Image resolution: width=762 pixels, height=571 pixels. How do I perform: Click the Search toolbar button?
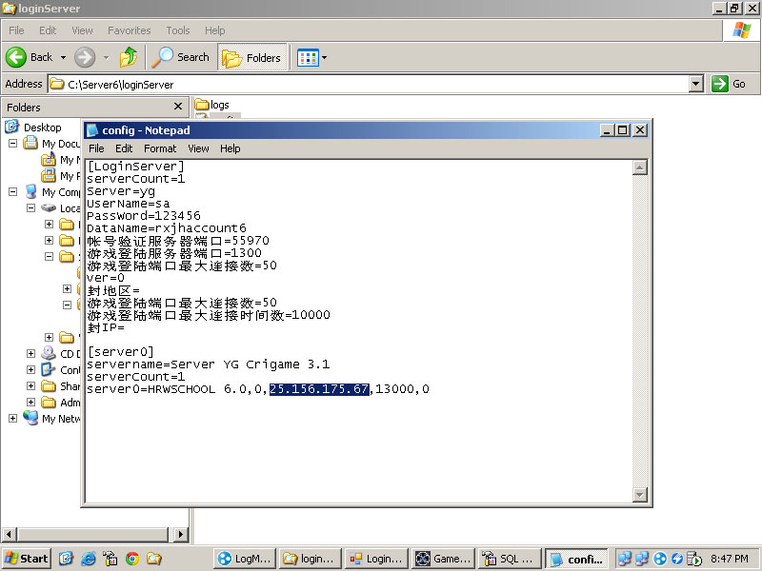[181, 57]
